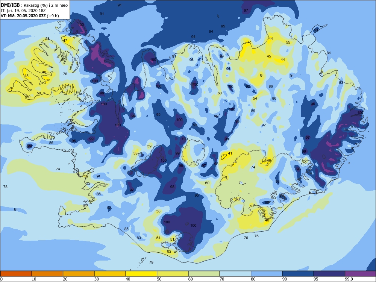Click the offshore humidity value '79'
This screenshot has width=376, height=282.
point(151,262)
